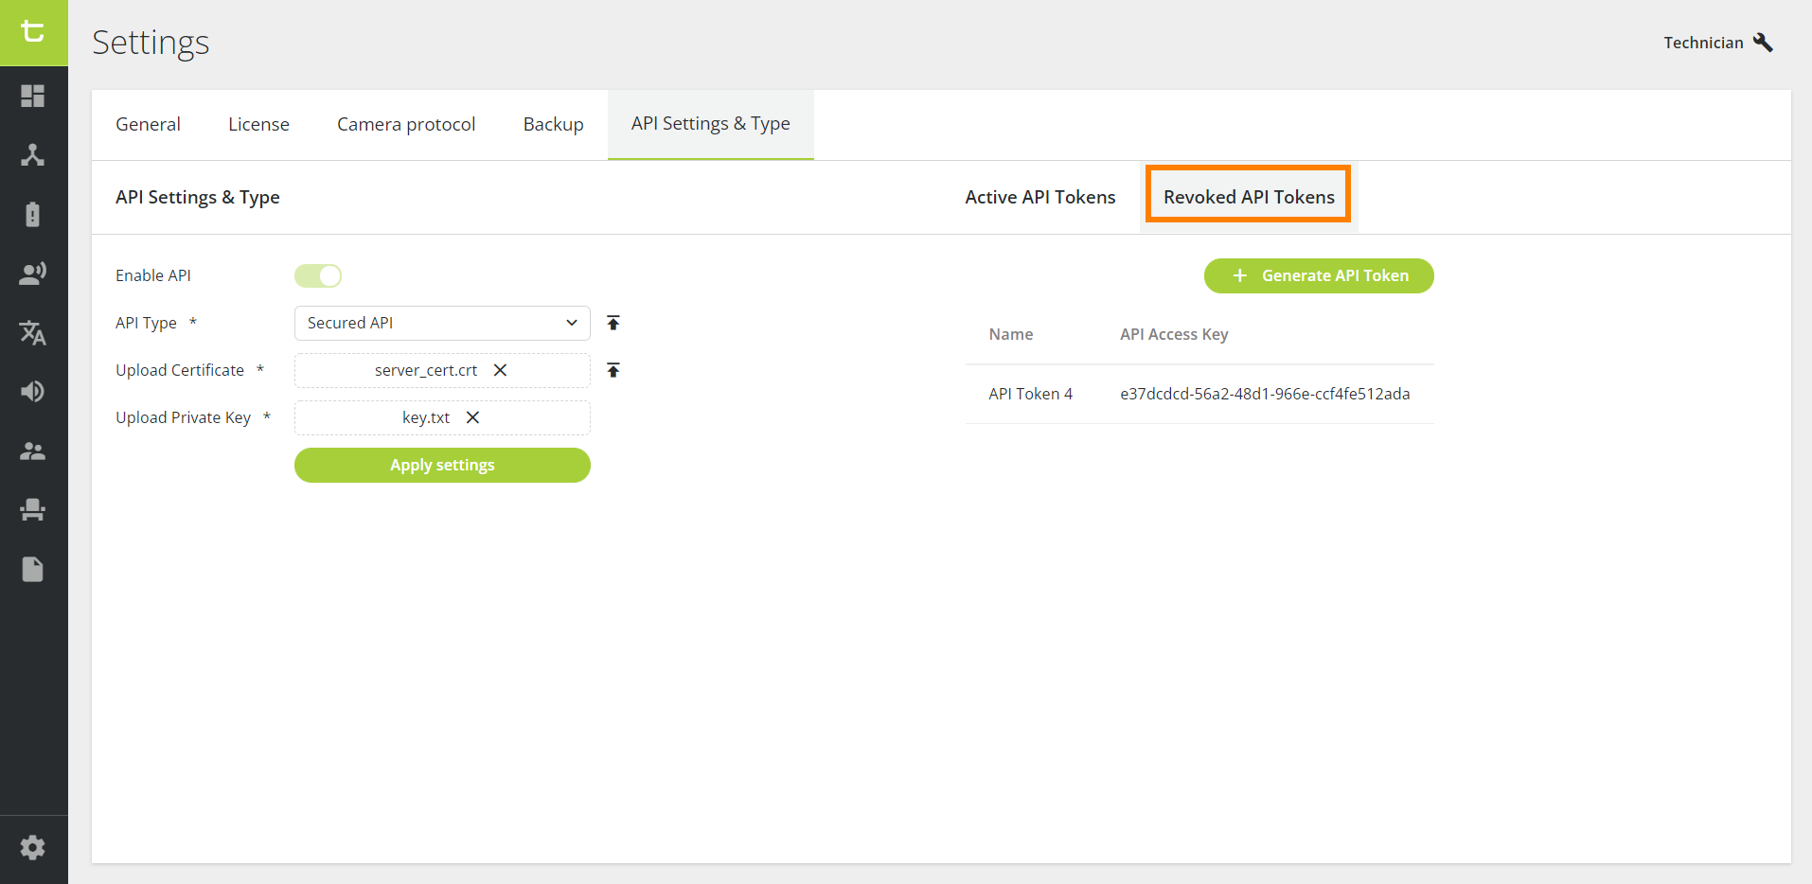The width and height of the screenshot is (1812, 884).
Task: Click the Apply settings button
Action: click(x=441, y=465)
